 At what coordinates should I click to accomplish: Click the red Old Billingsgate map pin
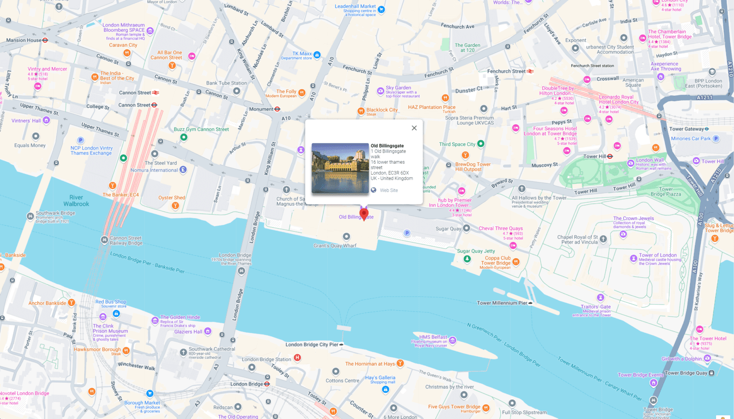point(364,214)
